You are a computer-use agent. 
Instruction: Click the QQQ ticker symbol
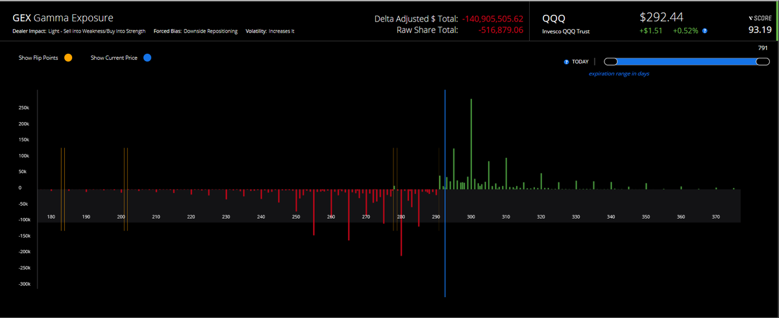tap(554, 18)
